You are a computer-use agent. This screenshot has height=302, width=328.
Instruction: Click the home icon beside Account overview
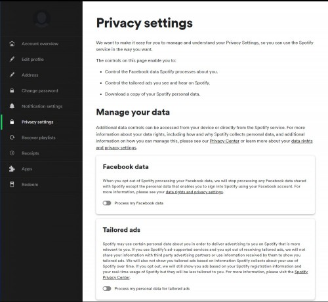(x=12, y=44)
